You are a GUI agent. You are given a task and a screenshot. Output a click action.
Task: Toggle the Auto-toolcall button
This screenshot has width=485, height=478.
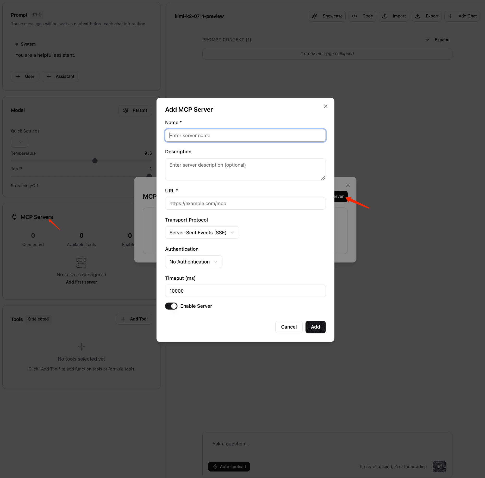[229, 467]
